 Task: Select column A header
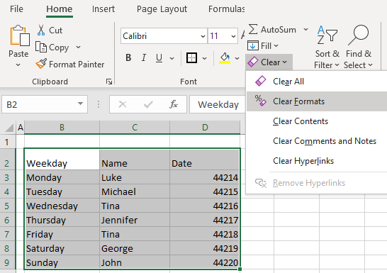point(21,128)
